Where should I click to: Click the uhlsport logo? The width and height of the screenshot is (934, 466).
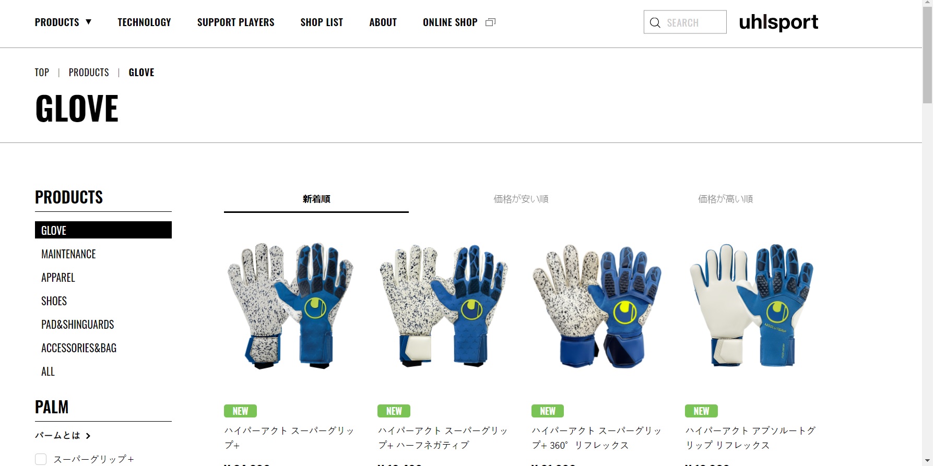[778, 22]
